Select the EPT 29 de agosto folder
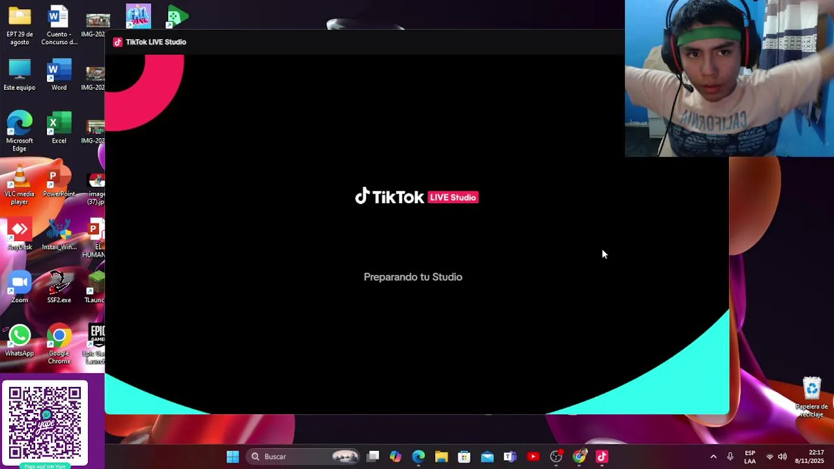 click(20, 26)
